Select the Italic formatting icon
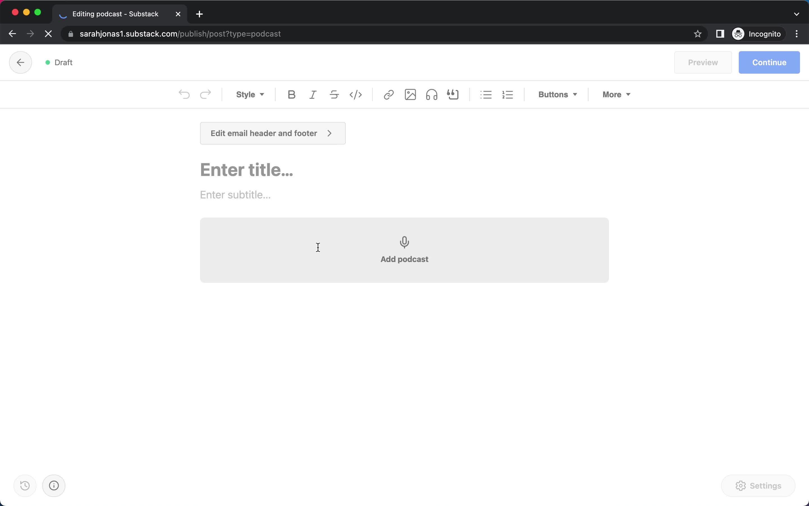Viewport: 809px width, 506px height. (x=312, y=94)
